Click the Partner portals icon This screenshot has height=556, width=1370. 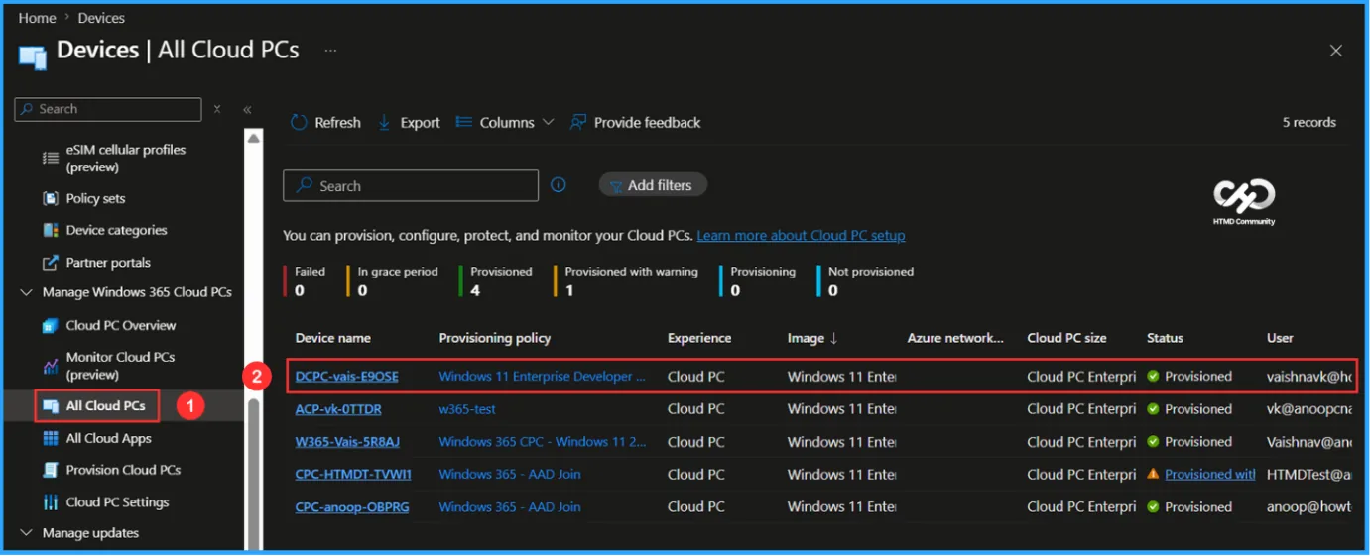pos(50,263)
